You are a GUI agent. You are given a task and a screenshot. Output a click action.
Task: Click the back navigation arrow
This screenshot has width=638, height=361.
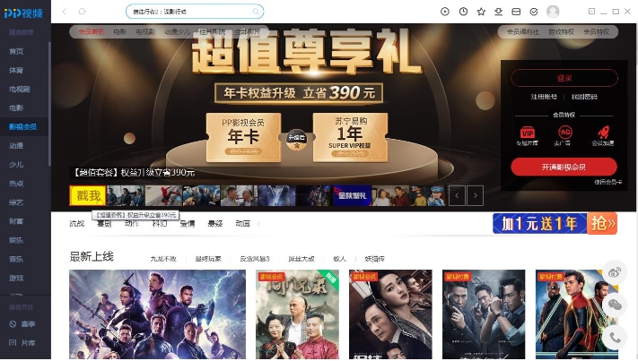coord(65,12)
